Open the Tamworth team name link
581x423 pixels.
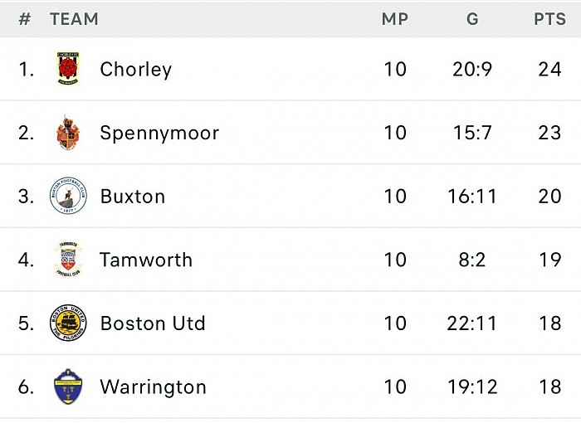[146, 260]
